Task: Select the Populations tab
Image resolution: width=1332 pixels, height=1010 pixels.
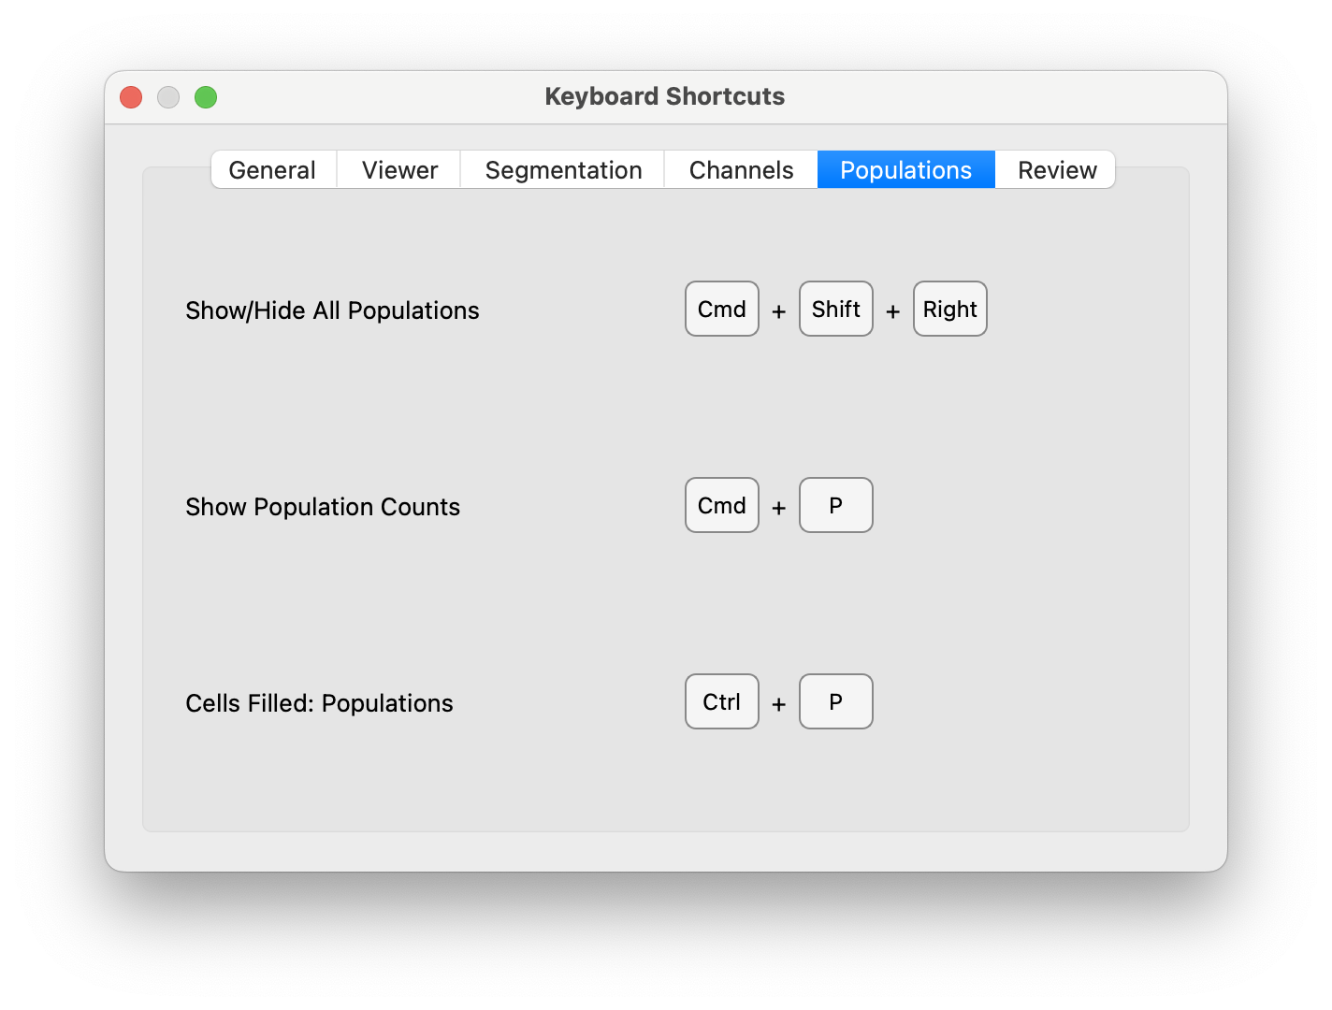Action: [x=905, y=169]
